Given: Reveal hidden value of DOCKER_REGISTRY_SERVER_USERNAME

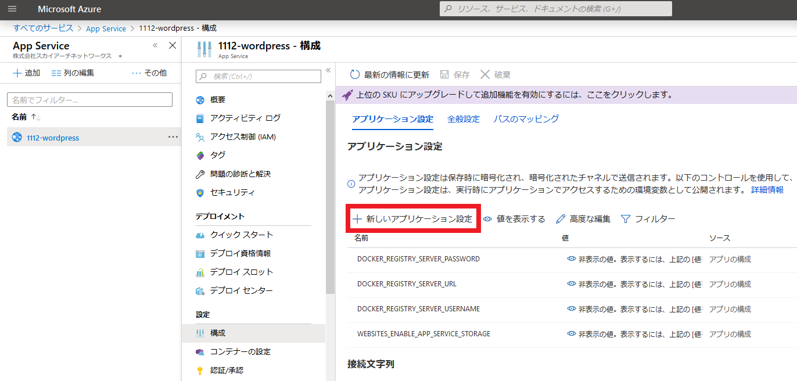Looking at the screenshot, I should tap(572, 309).
